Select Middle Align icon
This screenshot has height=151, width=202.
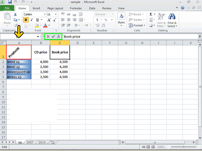pos(68,14)
